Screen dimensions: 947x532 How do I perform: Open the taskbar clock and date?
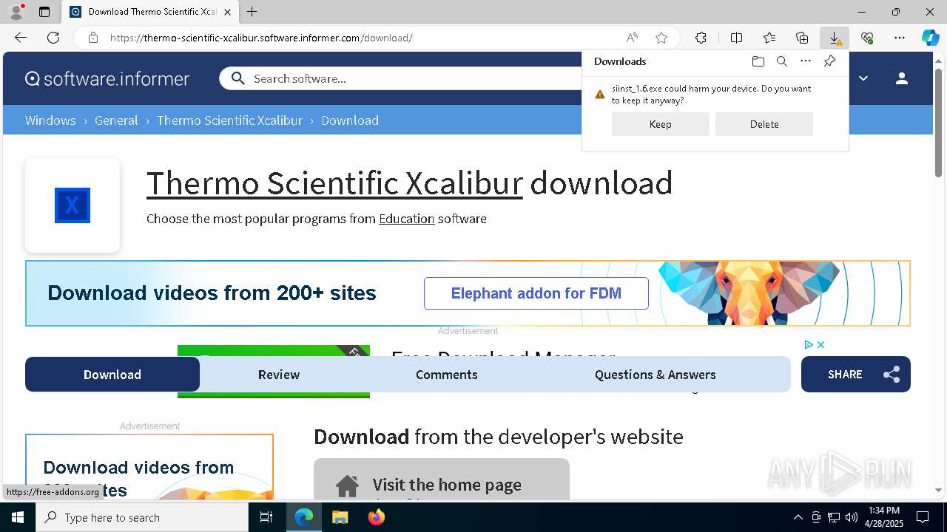click(x=884, y=517)
